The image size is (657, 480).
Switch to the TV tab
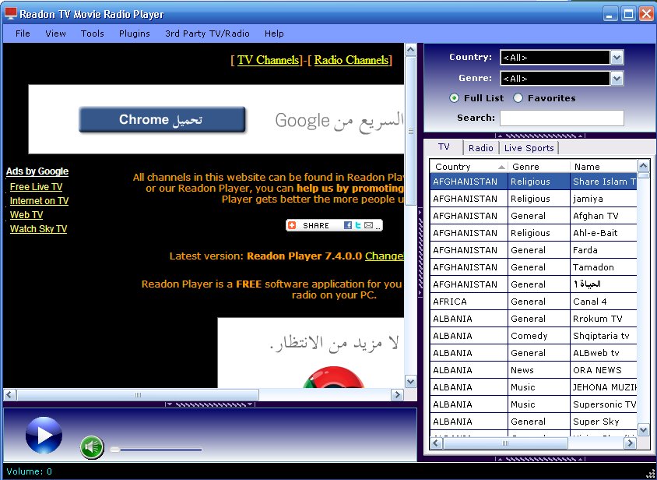(x=444, y=146)
